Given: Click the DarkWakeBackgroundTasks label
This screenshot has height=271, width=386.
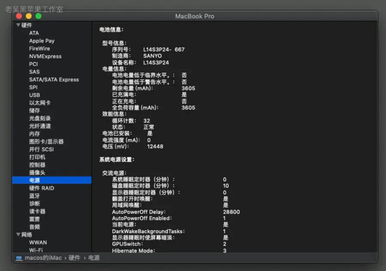Looking at the screenshot, I should pos(148,231).
